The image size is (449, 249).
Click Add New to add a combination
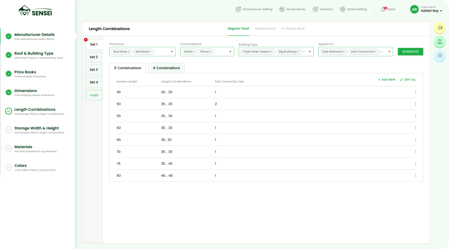click(387, 80)
